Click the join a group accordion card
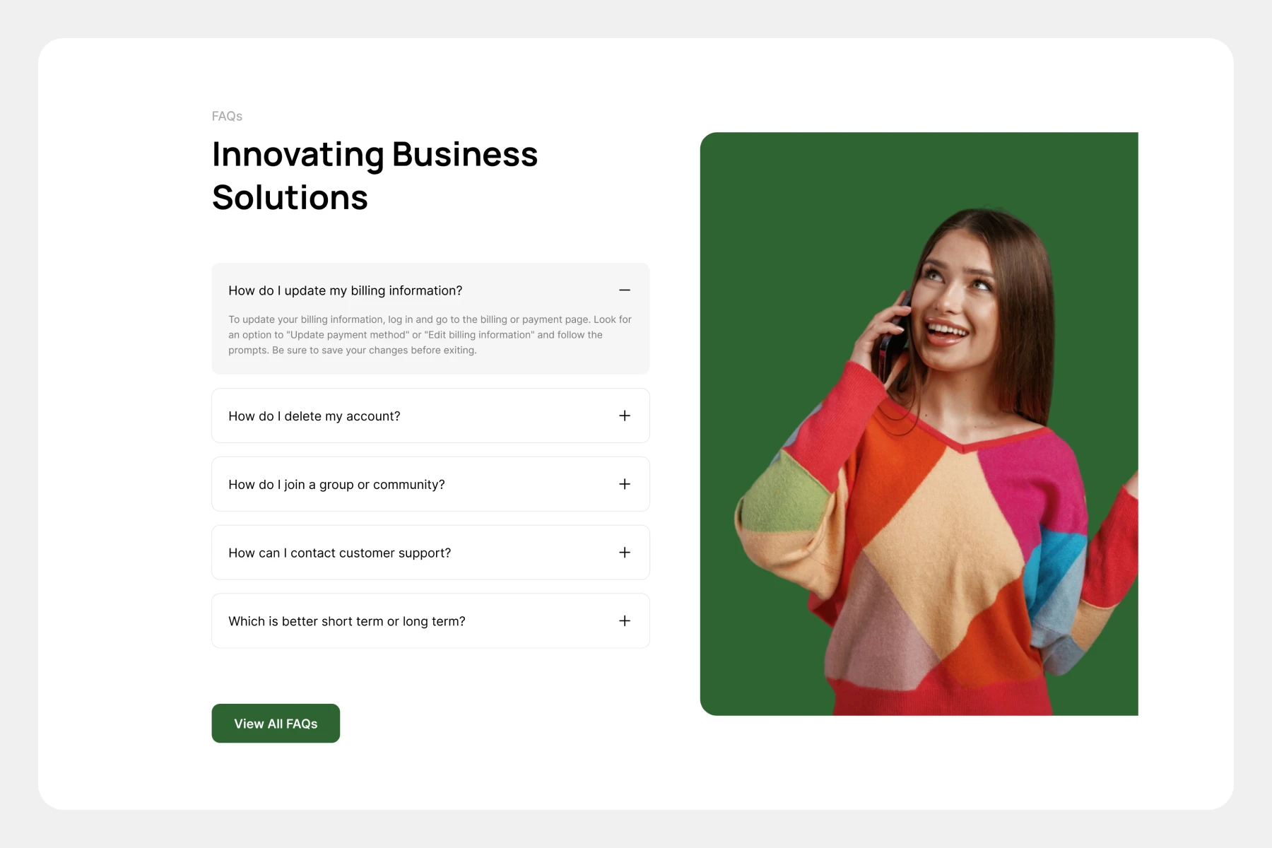Screen dimensions: 1272x848 [430, 484]
